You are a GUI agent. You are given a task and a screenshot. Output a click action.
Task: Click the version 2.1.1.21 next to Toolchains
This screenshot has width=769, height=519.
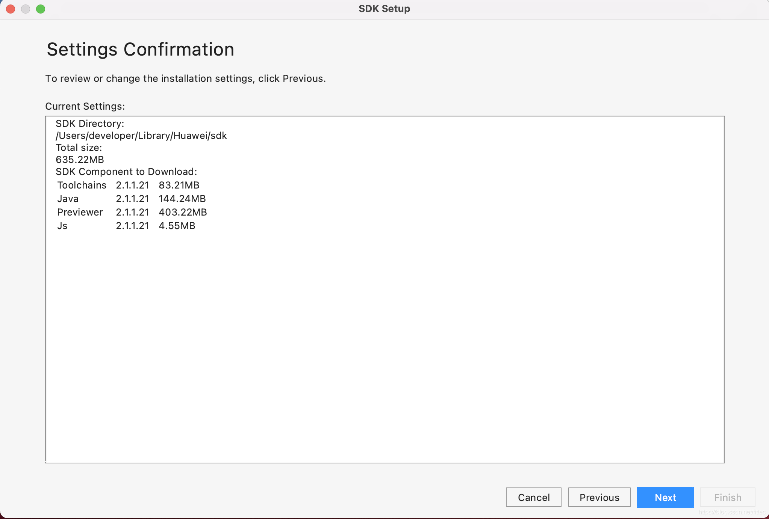click(132, 185)
